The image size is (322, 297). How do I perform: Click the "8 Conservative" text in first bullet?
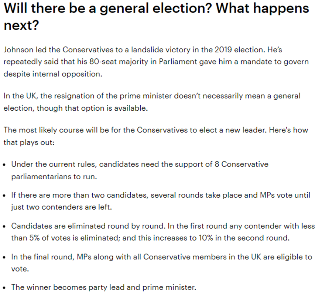click(241, 164)
